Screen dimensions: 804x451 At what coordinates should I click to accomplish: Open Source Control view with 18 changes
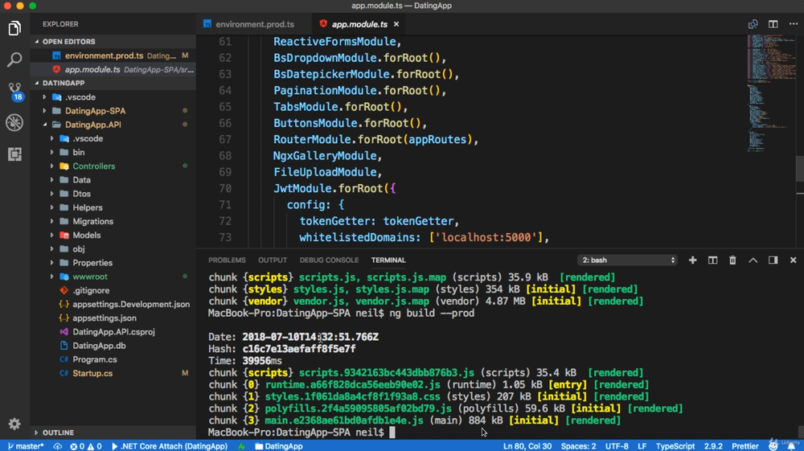[14, 91]
